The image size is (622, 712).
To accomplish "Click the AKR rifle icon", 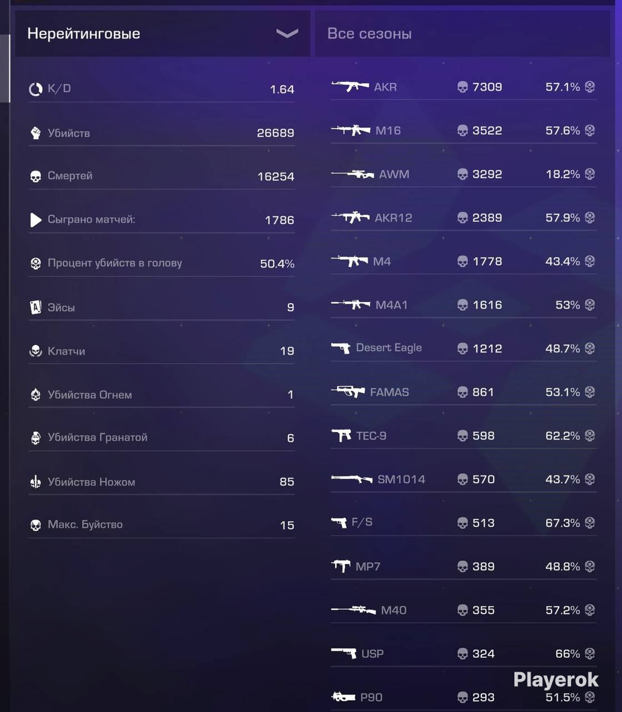I will coord(350,87).
